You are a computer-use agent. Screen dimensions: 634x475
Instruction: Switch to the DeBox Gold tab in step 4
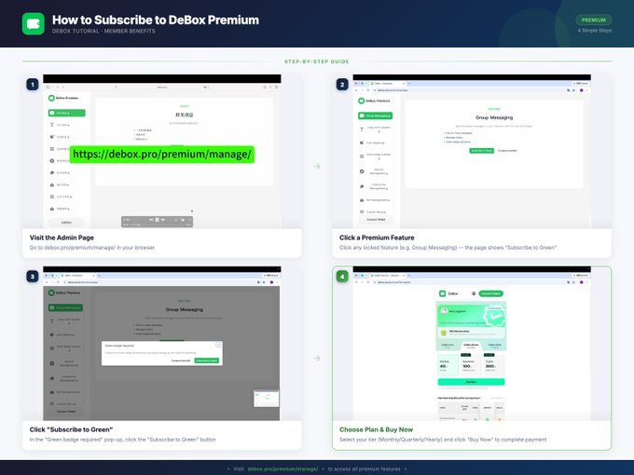click(x=494, y=346)
